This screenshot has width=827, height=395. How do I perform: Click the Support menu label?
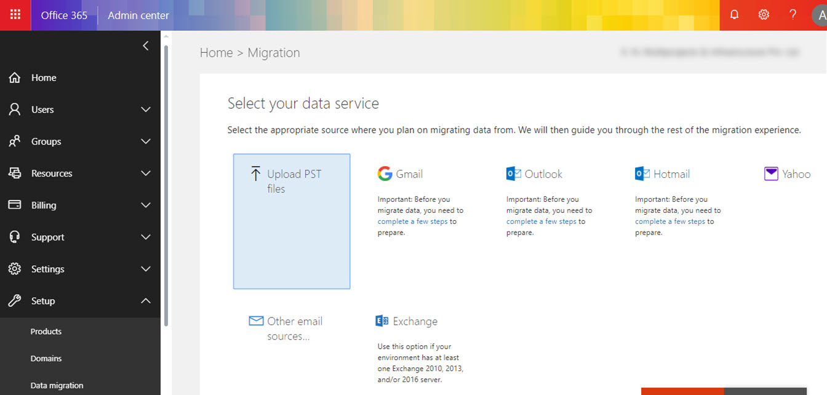[48, 237]
